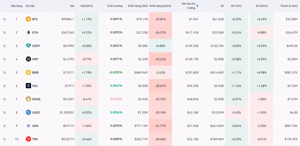
Task: Click ADA 24h price change -1.56%
Action: point(87,126)
